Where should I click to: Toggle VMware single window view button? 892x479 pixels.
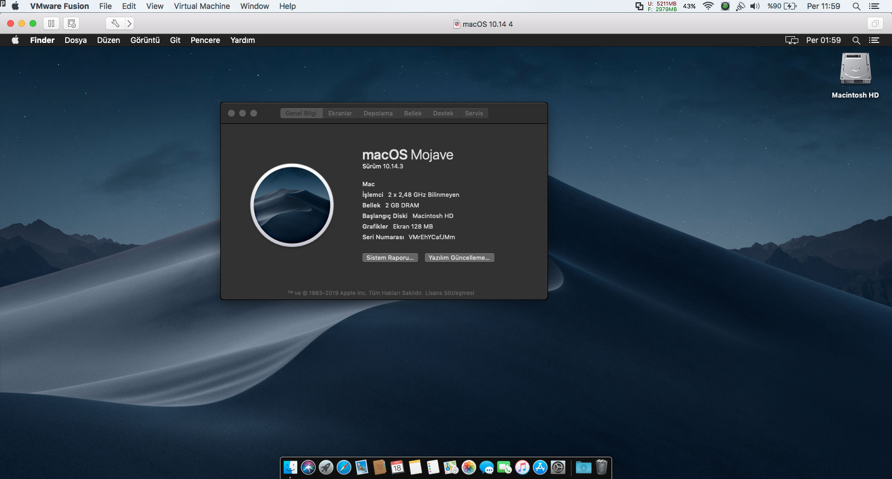point(875,23)
